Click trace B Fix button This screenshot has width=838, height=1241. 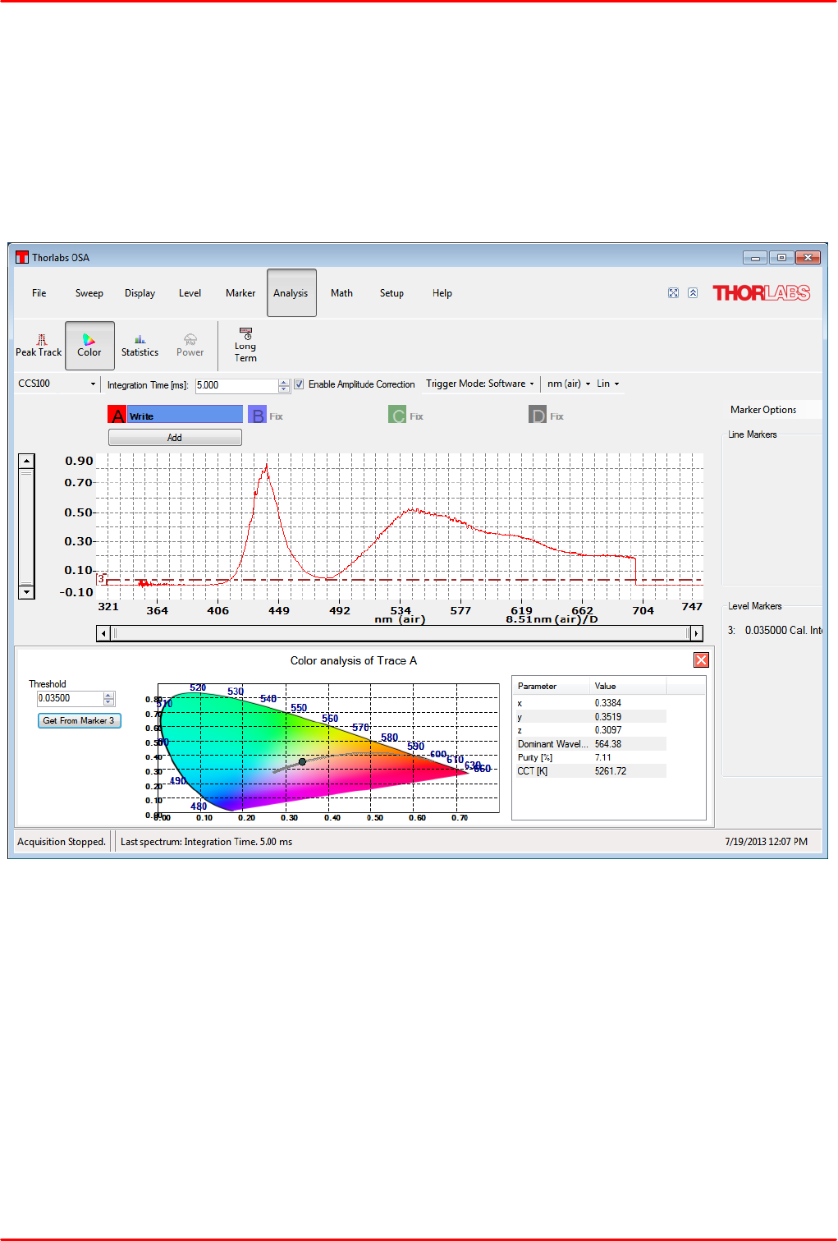point(276,416)
